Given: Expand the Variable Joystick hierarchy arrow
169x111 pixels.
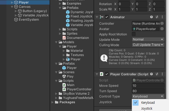Looking at the screenshot, I should click(x=16, y=15).
